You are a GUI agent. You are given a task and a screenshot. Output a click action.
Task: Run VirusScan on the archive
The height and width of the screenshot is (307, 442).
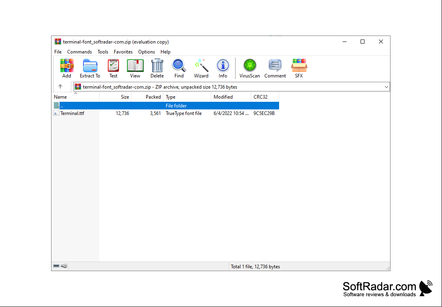[x=250, y=65]
